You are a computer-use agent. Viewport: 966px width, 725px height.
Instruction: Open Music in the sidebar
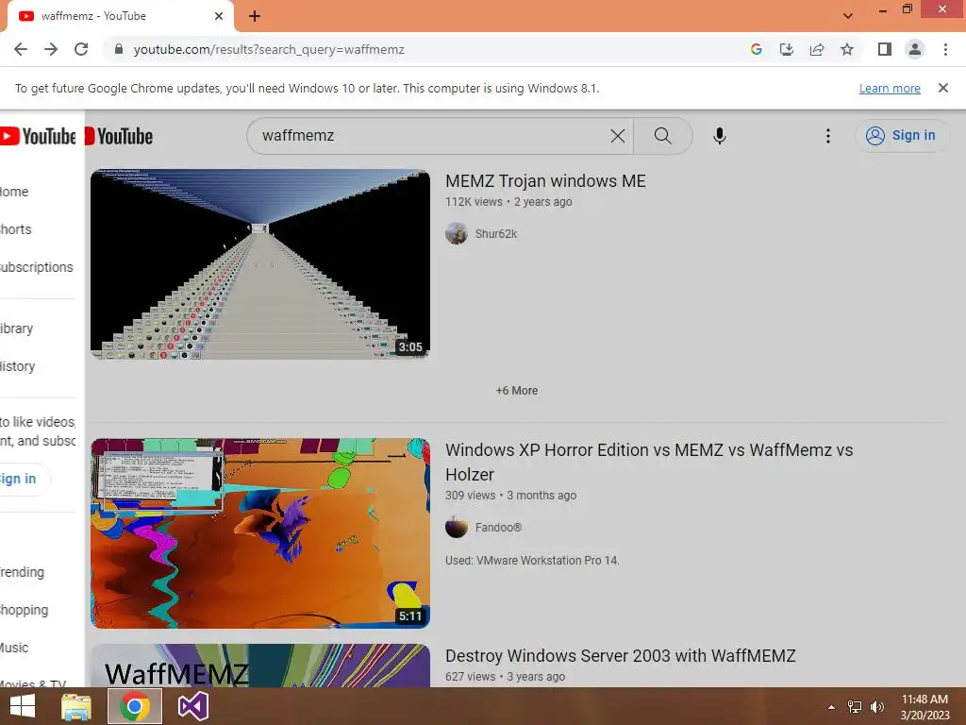pyautogui.click(x=14, y=648)
